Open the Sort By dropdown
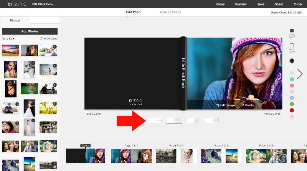 click(8, 39)
